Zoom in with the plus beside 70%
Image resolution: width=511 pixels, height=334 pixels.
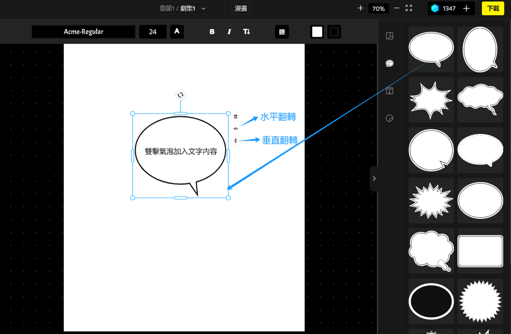[361, 8]
